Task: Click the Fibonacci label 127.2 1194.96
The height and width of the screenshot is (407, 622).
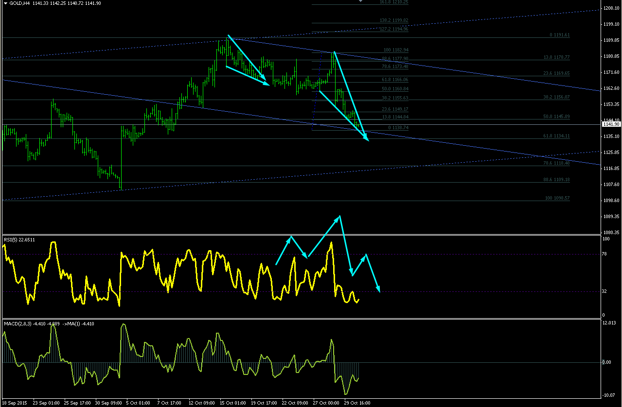Action: coord(394,29)
